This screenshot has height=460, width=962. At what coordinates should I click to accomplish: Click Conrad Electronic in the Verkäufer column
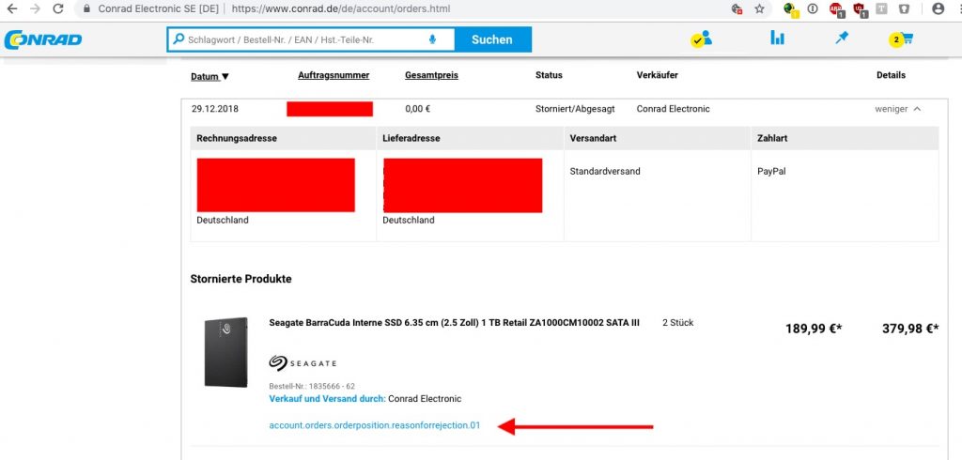pyautogui.click(x=673, y=109)
